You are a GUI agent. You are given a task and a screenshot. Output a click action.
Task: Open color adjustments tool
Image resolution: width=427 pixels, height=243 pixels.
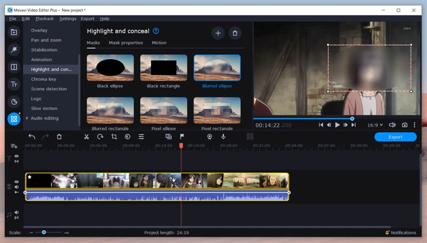pyautogui.click(x=128, y=137)
